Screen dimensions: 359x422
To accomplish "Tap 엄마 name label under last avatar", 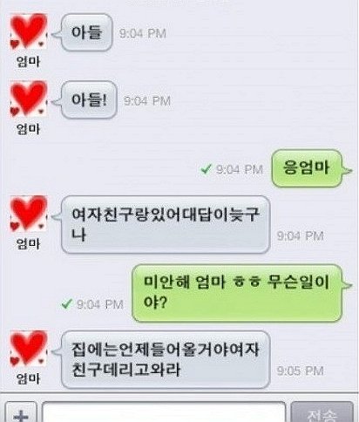I will click(x=28, y=378).
